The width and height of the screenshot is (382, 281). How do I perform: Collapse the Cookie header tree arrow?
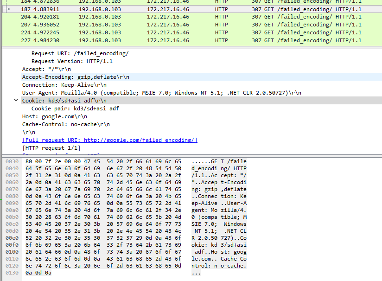16,101
